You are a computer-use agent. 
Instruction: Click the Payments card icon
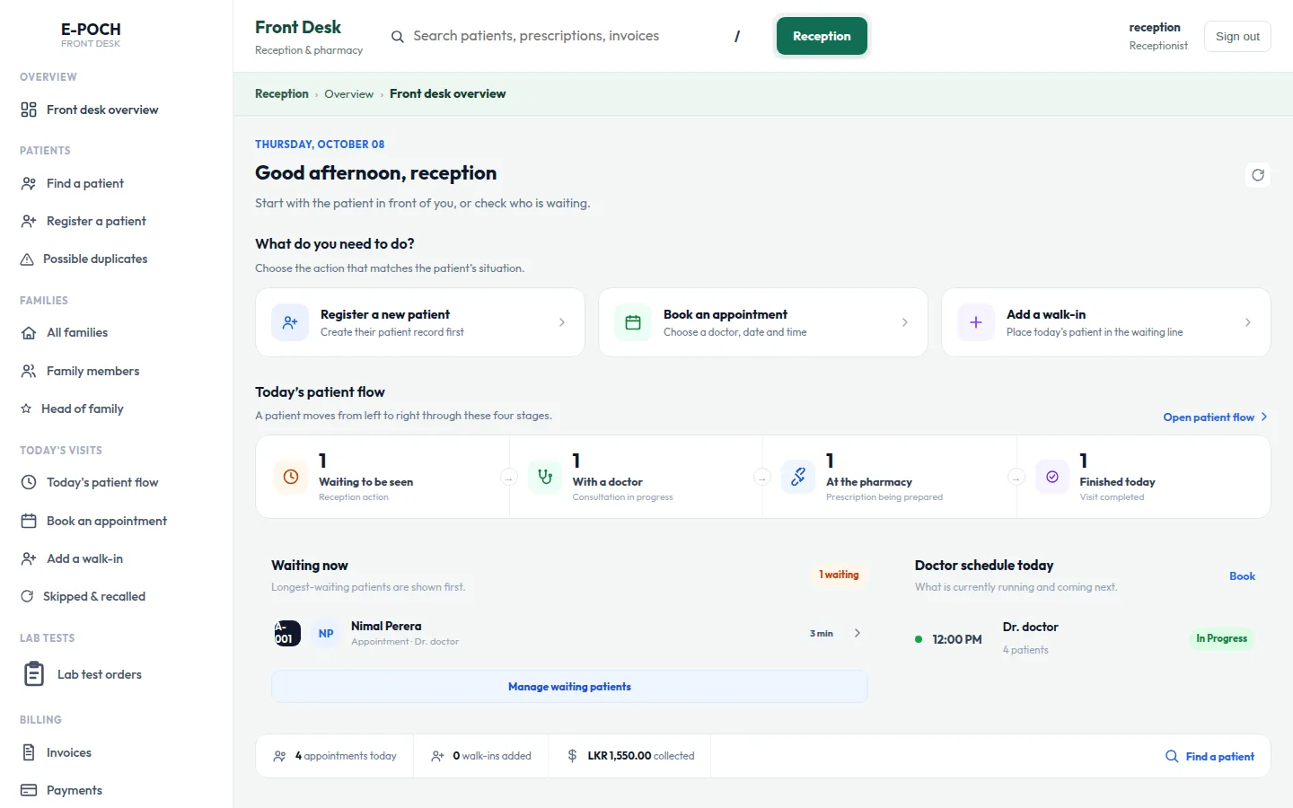[29, 790]
